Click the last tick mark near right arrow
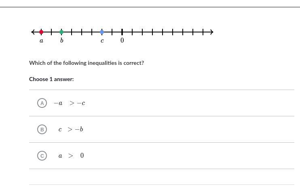The height and width of the screenshot is (193, 300). pyautogui.click(x=203, y=32)
